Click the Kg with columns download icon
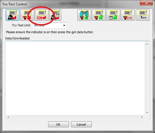This screenshot has height=133, width=155. coord(55,15)
